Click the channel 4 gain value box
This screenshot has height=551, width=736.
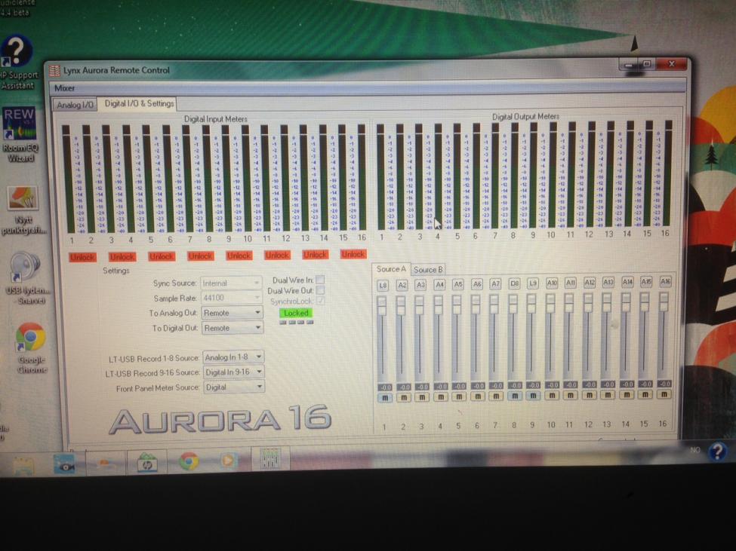pos(441,387)
